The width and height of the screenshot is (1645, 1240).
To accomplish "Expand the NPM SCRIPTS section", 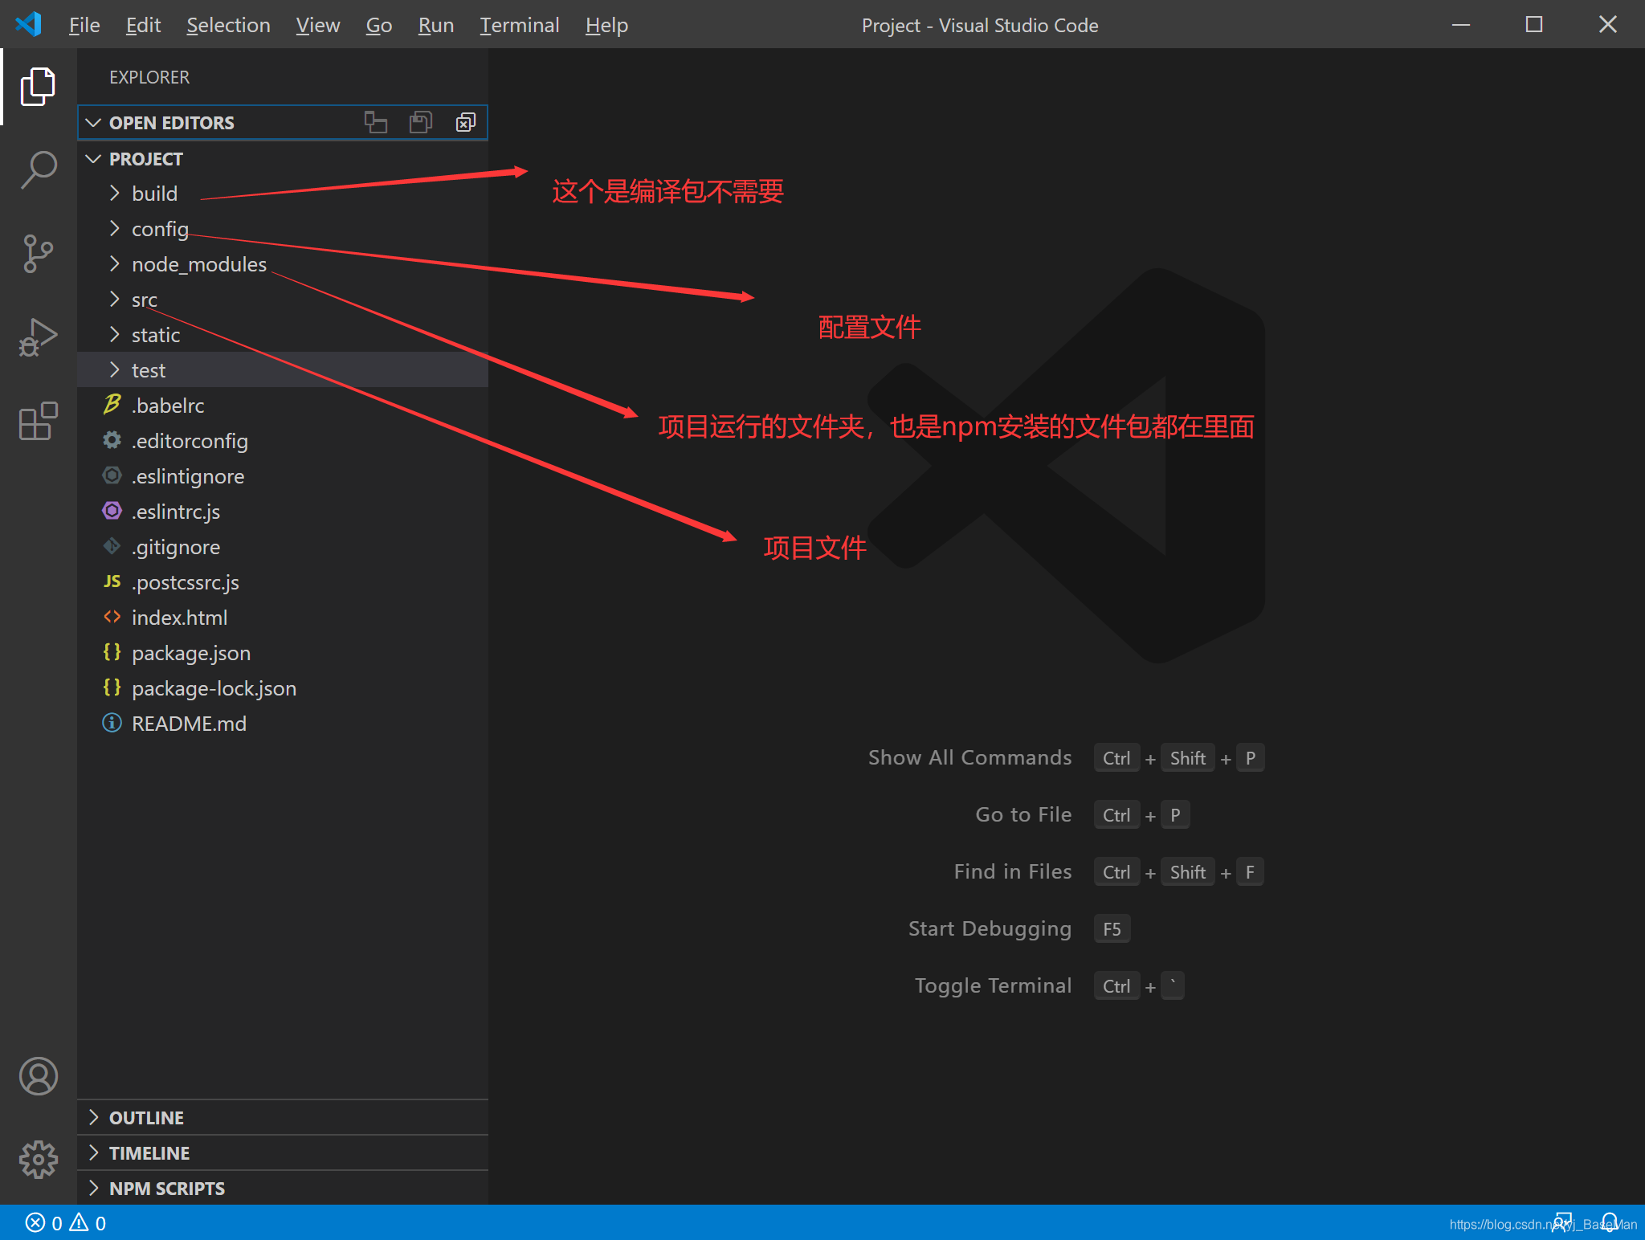I will 167,1189.
